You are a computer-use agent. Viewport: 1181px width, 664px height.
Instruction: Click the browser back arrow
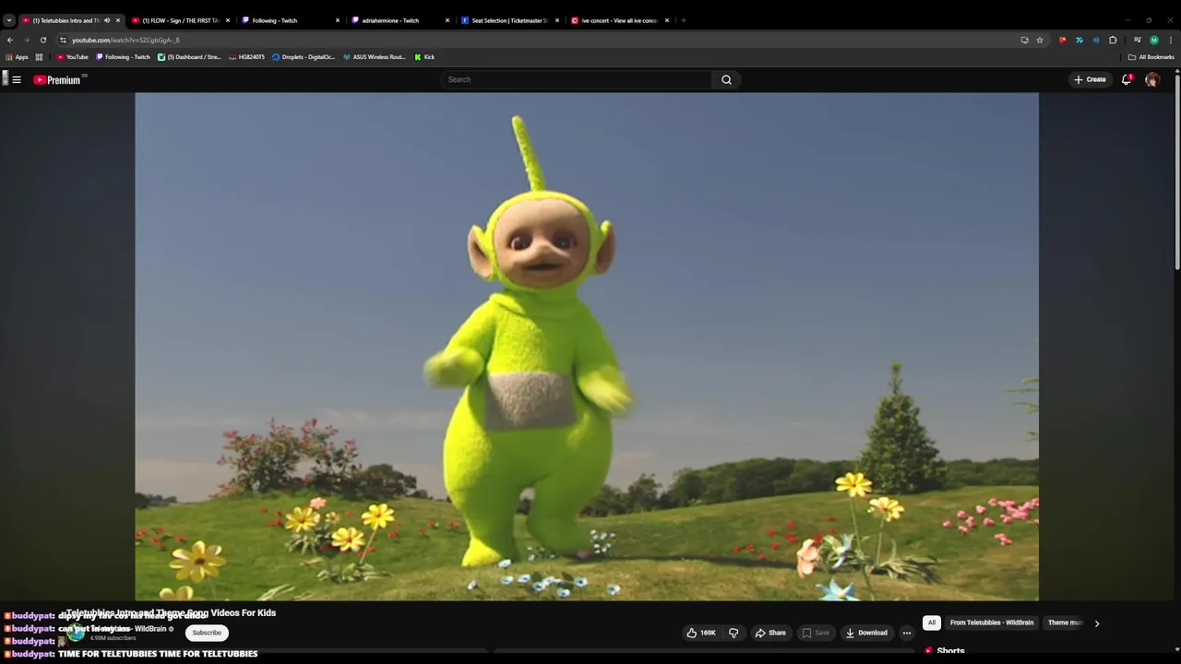[x=10, y=40]
